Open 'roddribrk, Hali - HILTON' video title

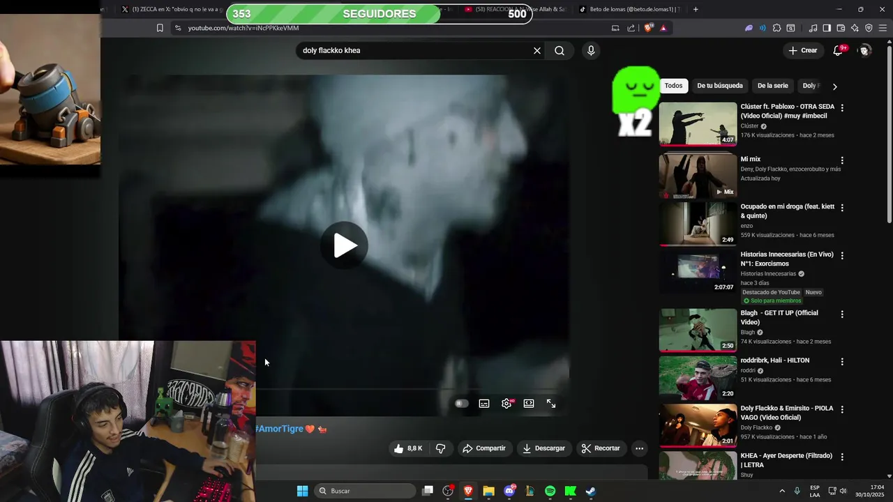coord(775,360)
